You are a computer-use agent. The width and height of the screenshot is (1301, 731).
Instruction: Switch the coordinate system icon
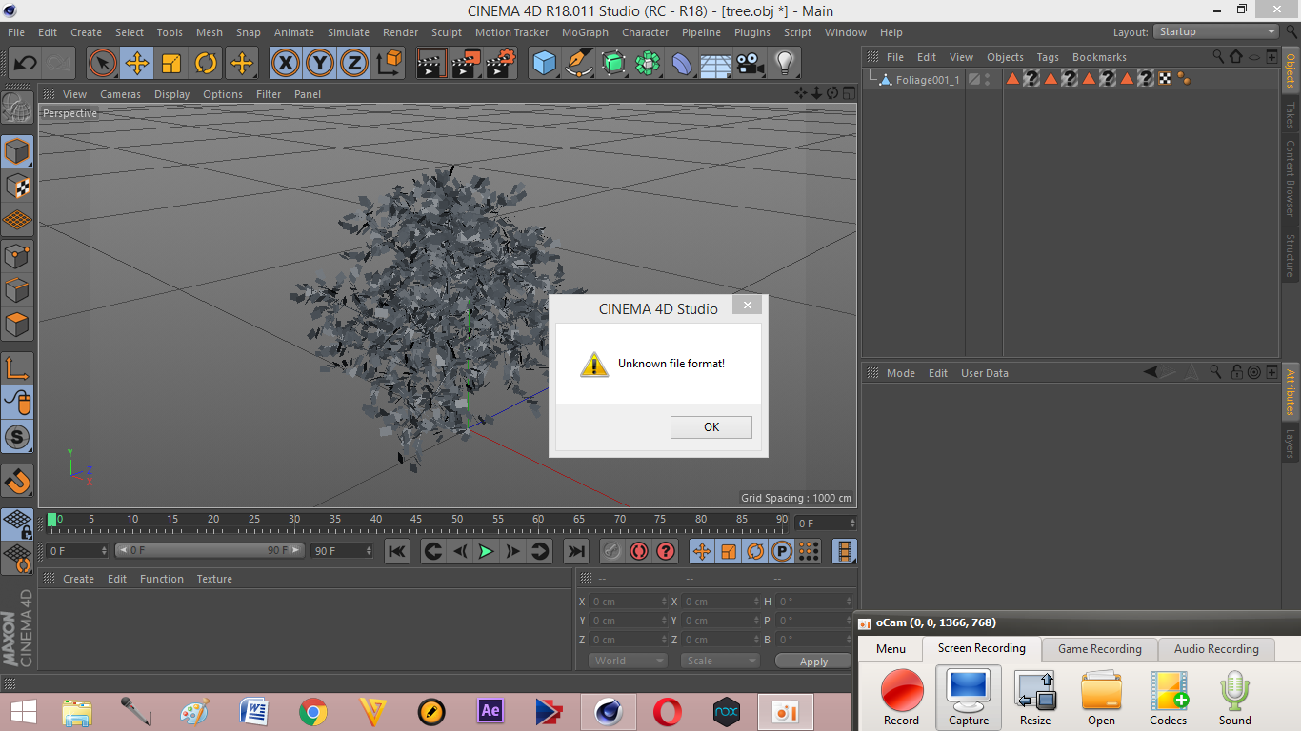(389, 64)
